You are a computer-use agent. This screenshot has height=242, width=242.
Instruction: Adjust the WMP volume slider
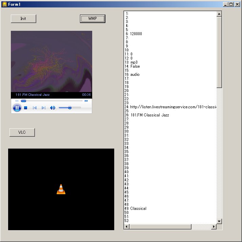pyautogui.click(x=70, y=108)
